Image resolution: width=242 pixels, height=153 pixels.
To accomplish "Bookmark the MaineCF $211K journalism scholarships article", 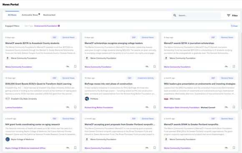I will [x=234, y=66].
